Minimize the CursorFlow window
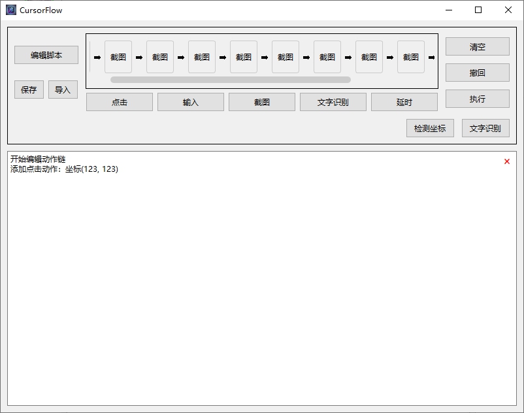This screenshot has height=413, width=524. tap(449, 10)
